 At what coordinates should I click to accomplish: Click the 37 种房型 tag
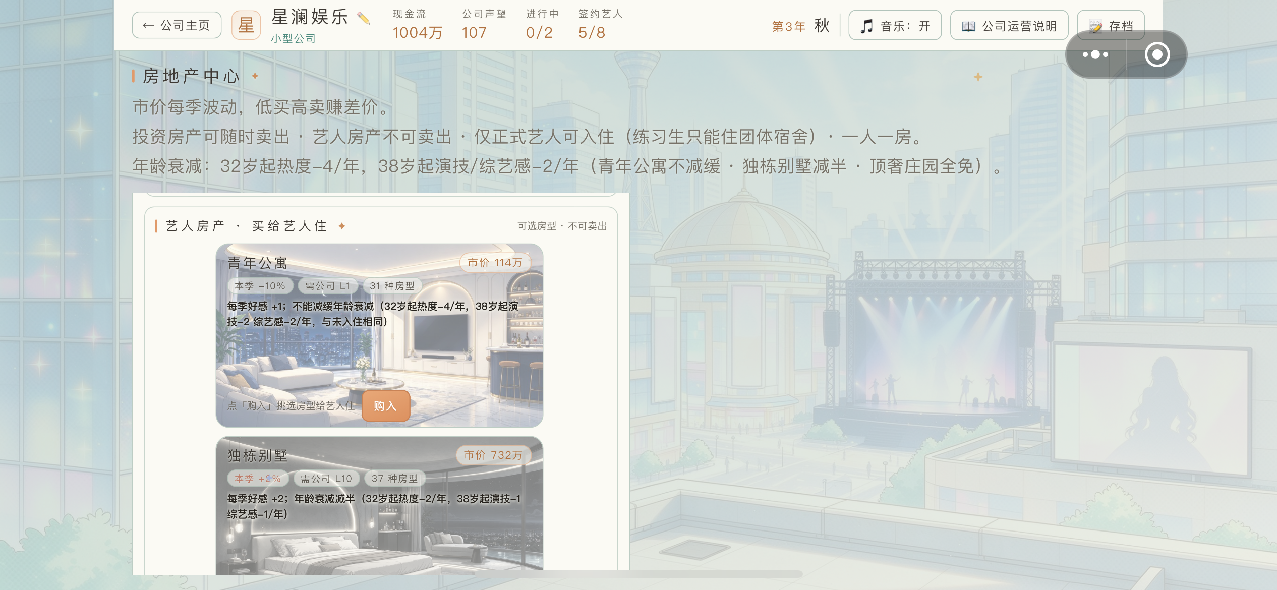395,479
